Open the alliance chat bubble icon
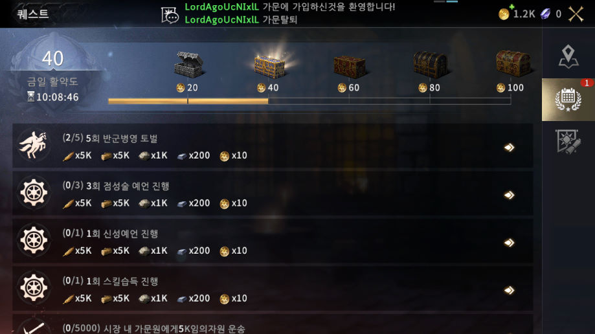The height and width of the screenshot is (334, 595). pos(170,16)
